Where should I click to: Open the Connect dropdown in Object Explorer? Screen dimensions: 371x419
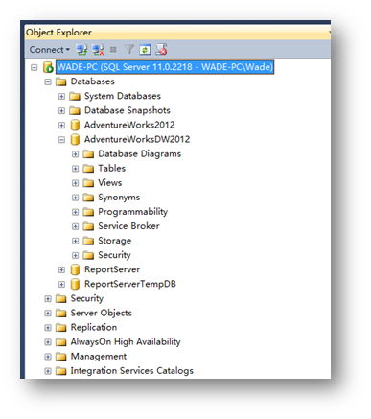click(50, 50)
